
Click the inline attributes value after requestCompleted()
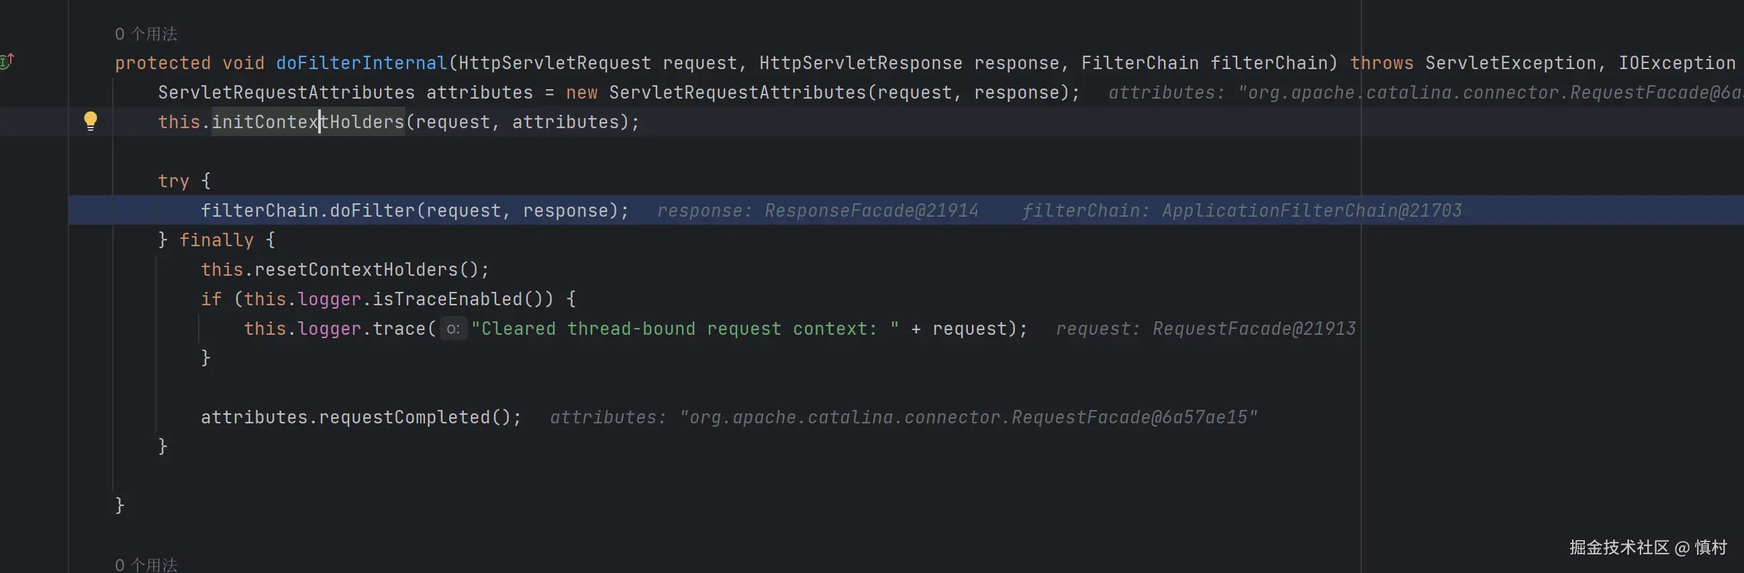[x=967, y=417]
